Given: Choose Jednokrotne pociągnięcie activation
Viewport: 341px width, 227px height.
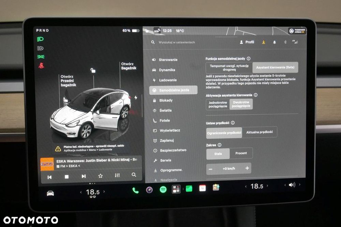Looking at the screenshot, I should 218,104.
